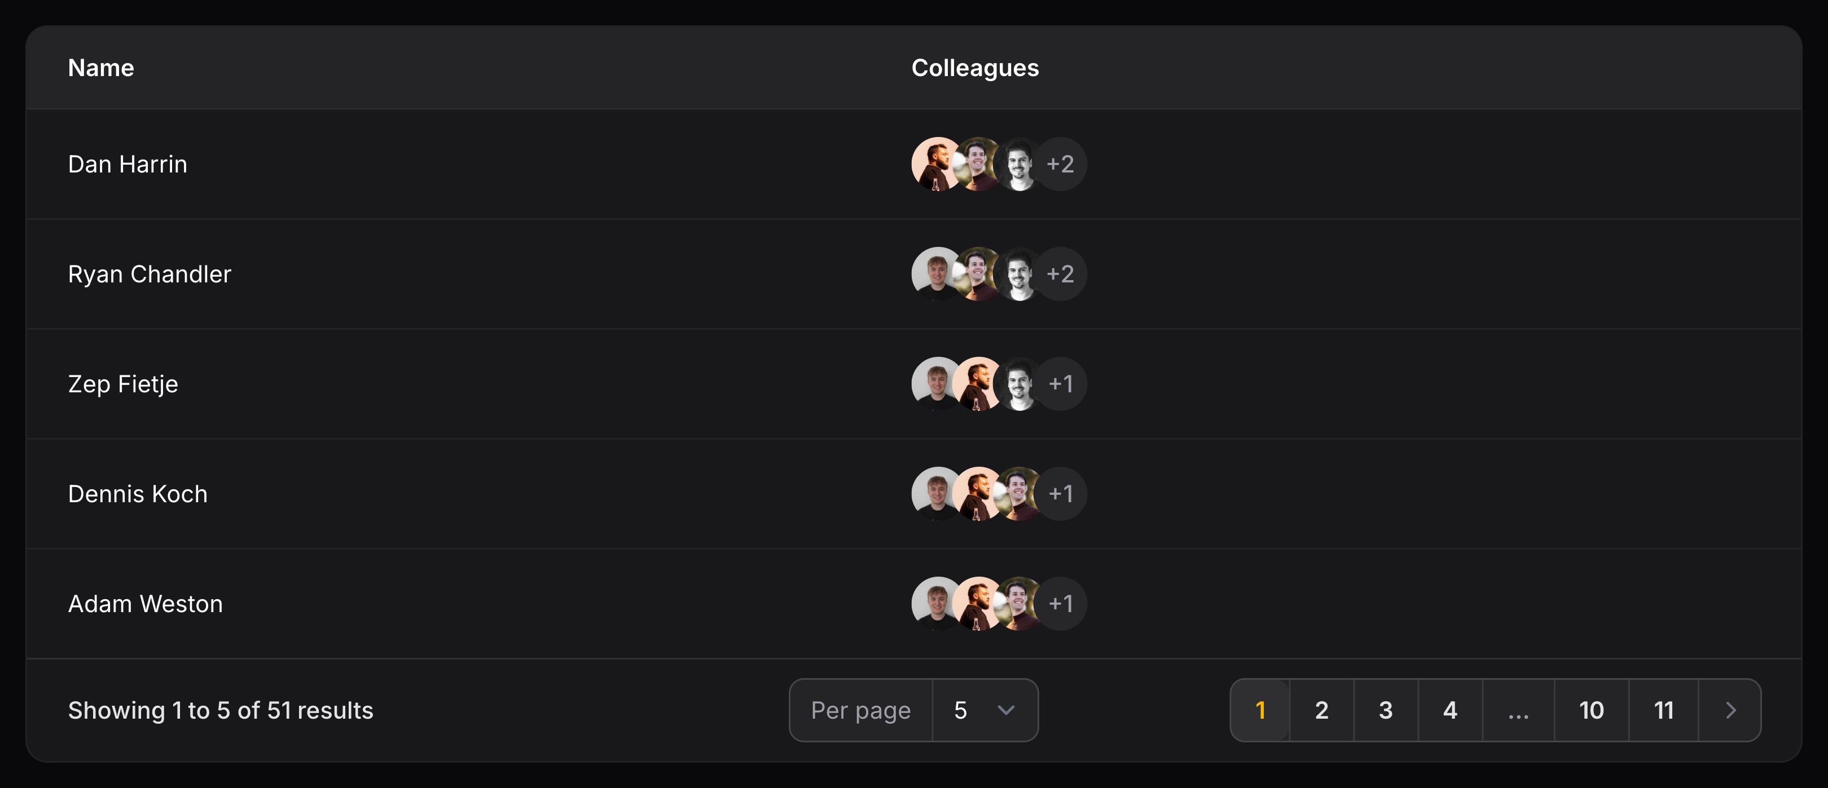Select the row for Dennis Koch
1828x788 pixels.
138,494
